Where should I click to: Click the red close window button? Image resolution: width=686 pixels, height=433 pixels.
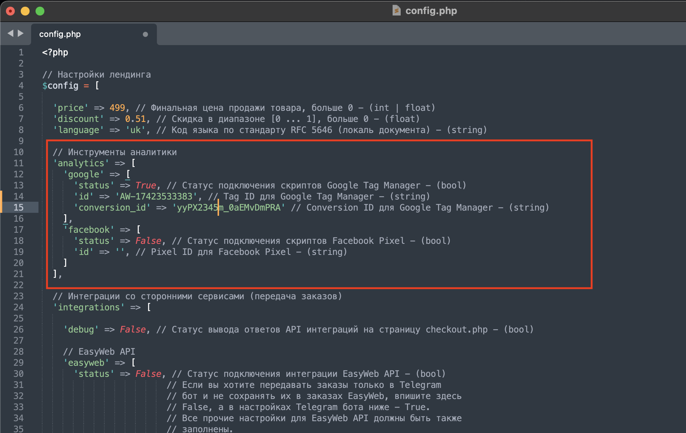point(10,11)
